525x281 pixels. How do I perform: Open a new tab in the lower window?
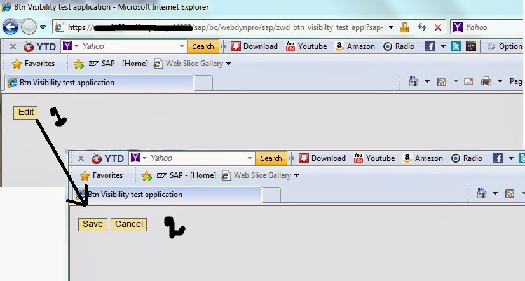(x=271, y=195)
